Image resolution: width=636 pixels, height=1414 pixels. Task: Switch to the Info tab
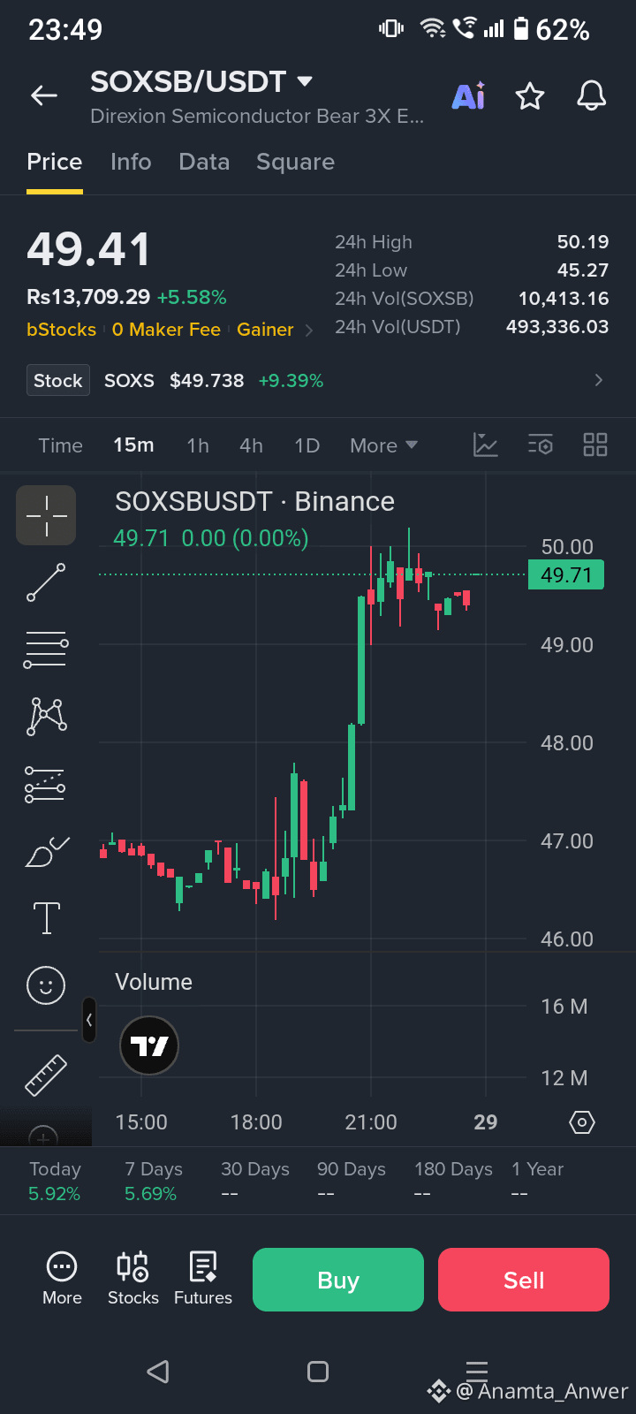131,162
